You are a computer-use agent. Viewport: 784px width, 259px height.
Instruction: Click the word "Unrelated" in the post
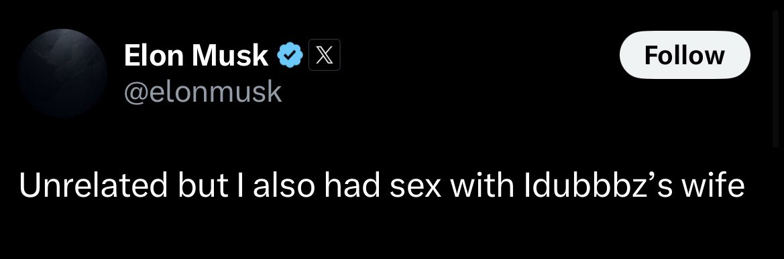tap(93, 185)
